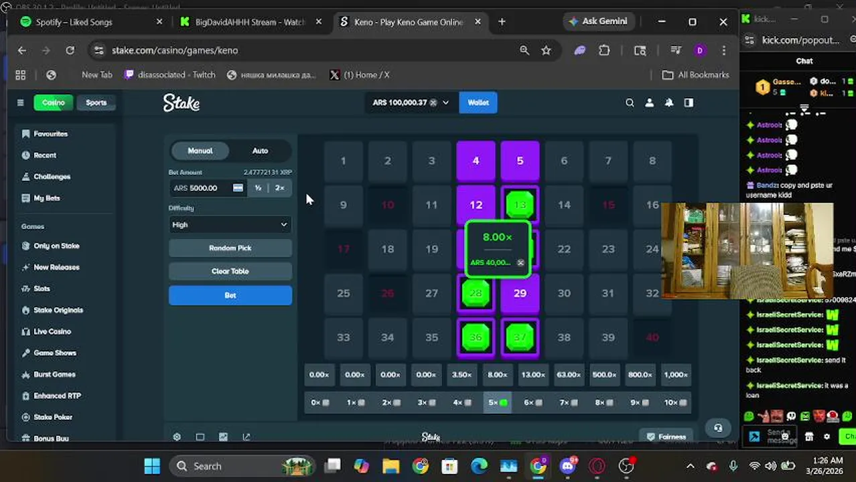Image resolution: width=856 pixels, height=482 pixels.
Task: Open the Wallet button
Action: click(478, 102)
